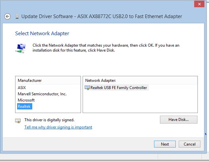Click the Manufacturer column header
This screenshot has width=209, height=162.
(48, 81)
